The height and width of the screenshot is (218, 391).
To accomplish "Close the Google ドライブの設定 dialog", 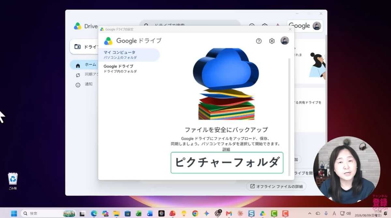I will 290,29.
